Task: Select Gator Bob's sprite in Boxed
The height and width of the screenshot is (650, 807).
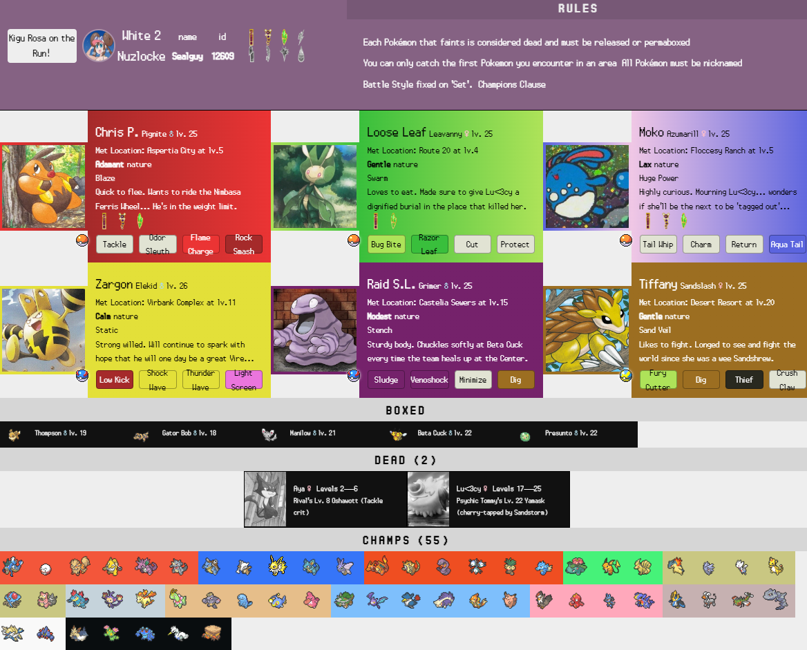Action: tap(141, 436)
